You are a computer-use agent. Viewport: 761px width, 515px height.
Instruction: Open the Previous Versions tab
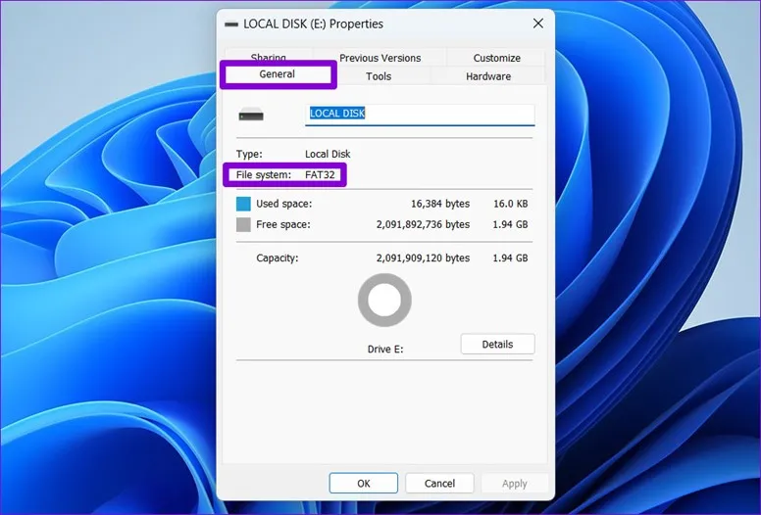[380, 58]
